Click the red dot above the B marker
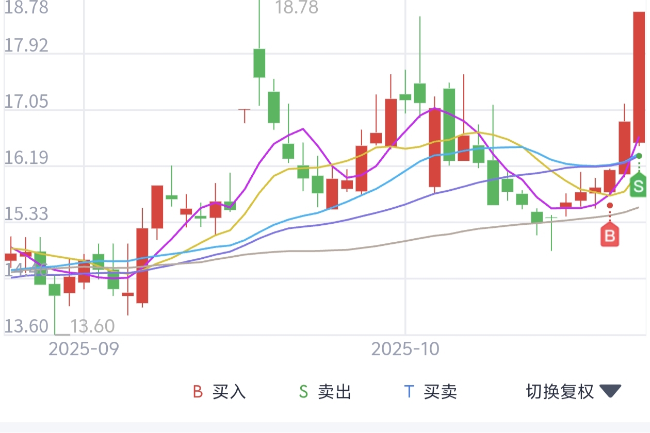 point(610,205)
